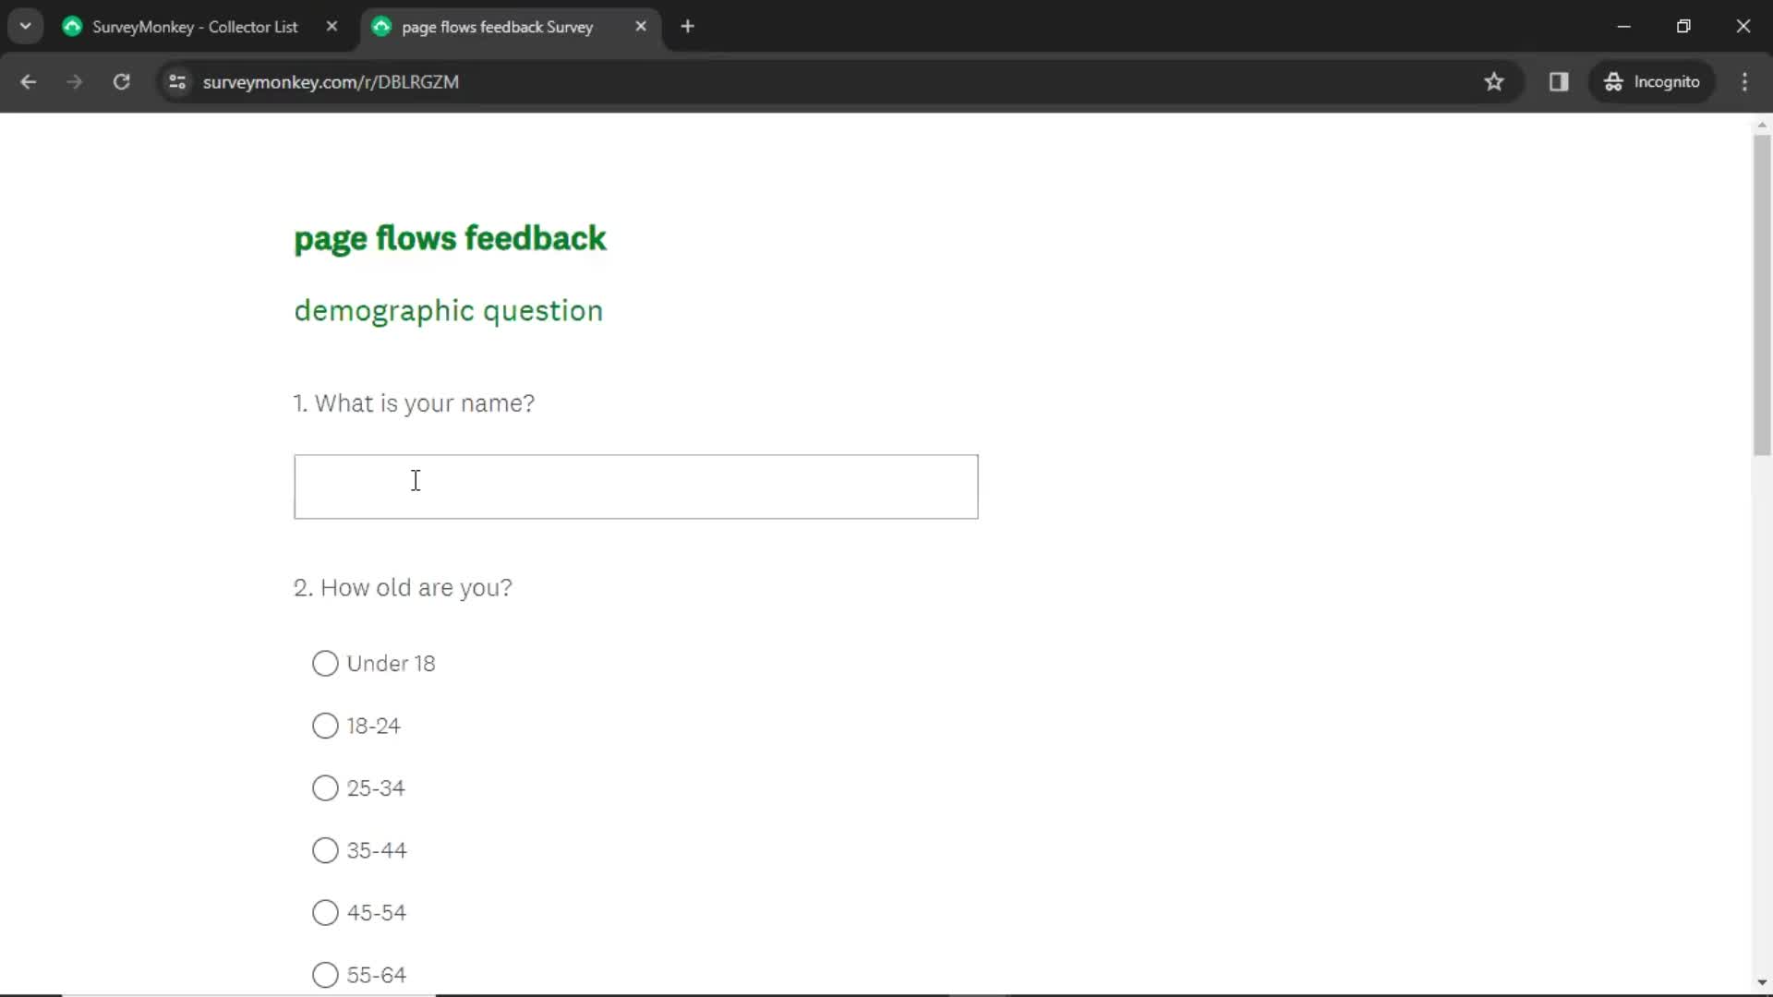Switch to SurveyMonkey Collector List tab
The height and width of the screenshot is (997, 1773).
point(195,27)
